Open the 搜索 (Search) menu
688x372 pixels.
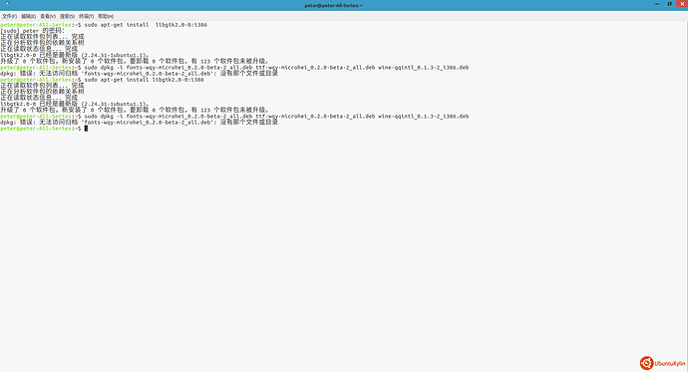point(67,16)
